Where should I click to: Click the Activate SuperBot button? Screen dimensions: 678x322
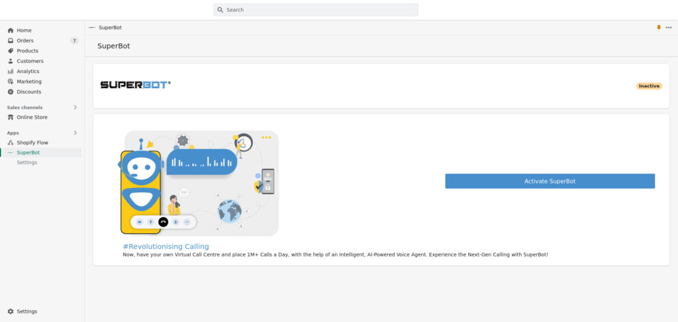coord(550,181)
